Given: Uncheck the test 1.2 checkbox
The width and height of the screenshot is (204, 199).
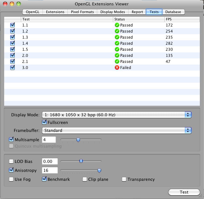Looking at the screenshot, I should 12,31.
